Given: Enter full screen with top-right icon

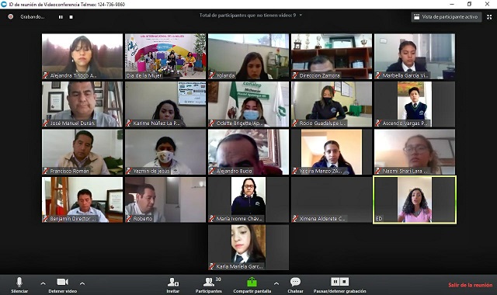Looking at the screenshot, I should pos(489,17).
